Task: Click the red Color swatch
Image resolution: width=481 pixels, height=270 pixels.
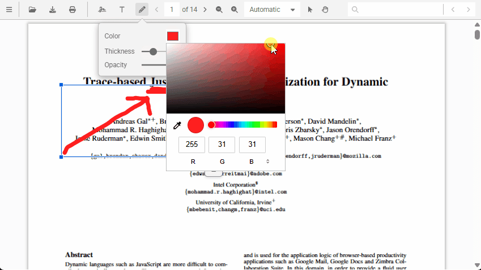Action: pyautogui.click(x=173, y=36)
